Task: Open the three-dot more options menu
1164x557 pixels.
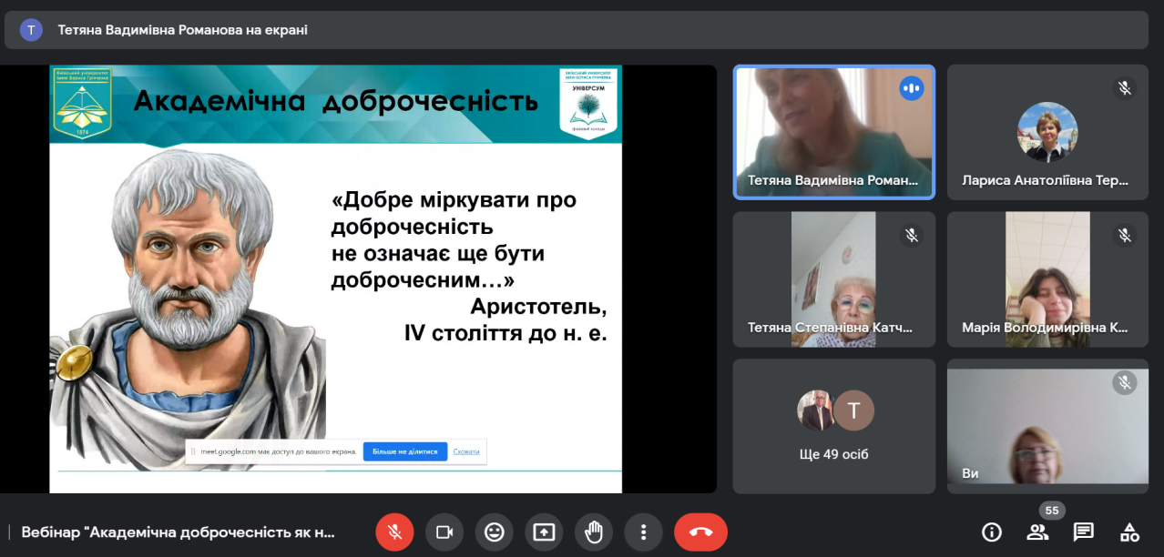Action: 643,532
